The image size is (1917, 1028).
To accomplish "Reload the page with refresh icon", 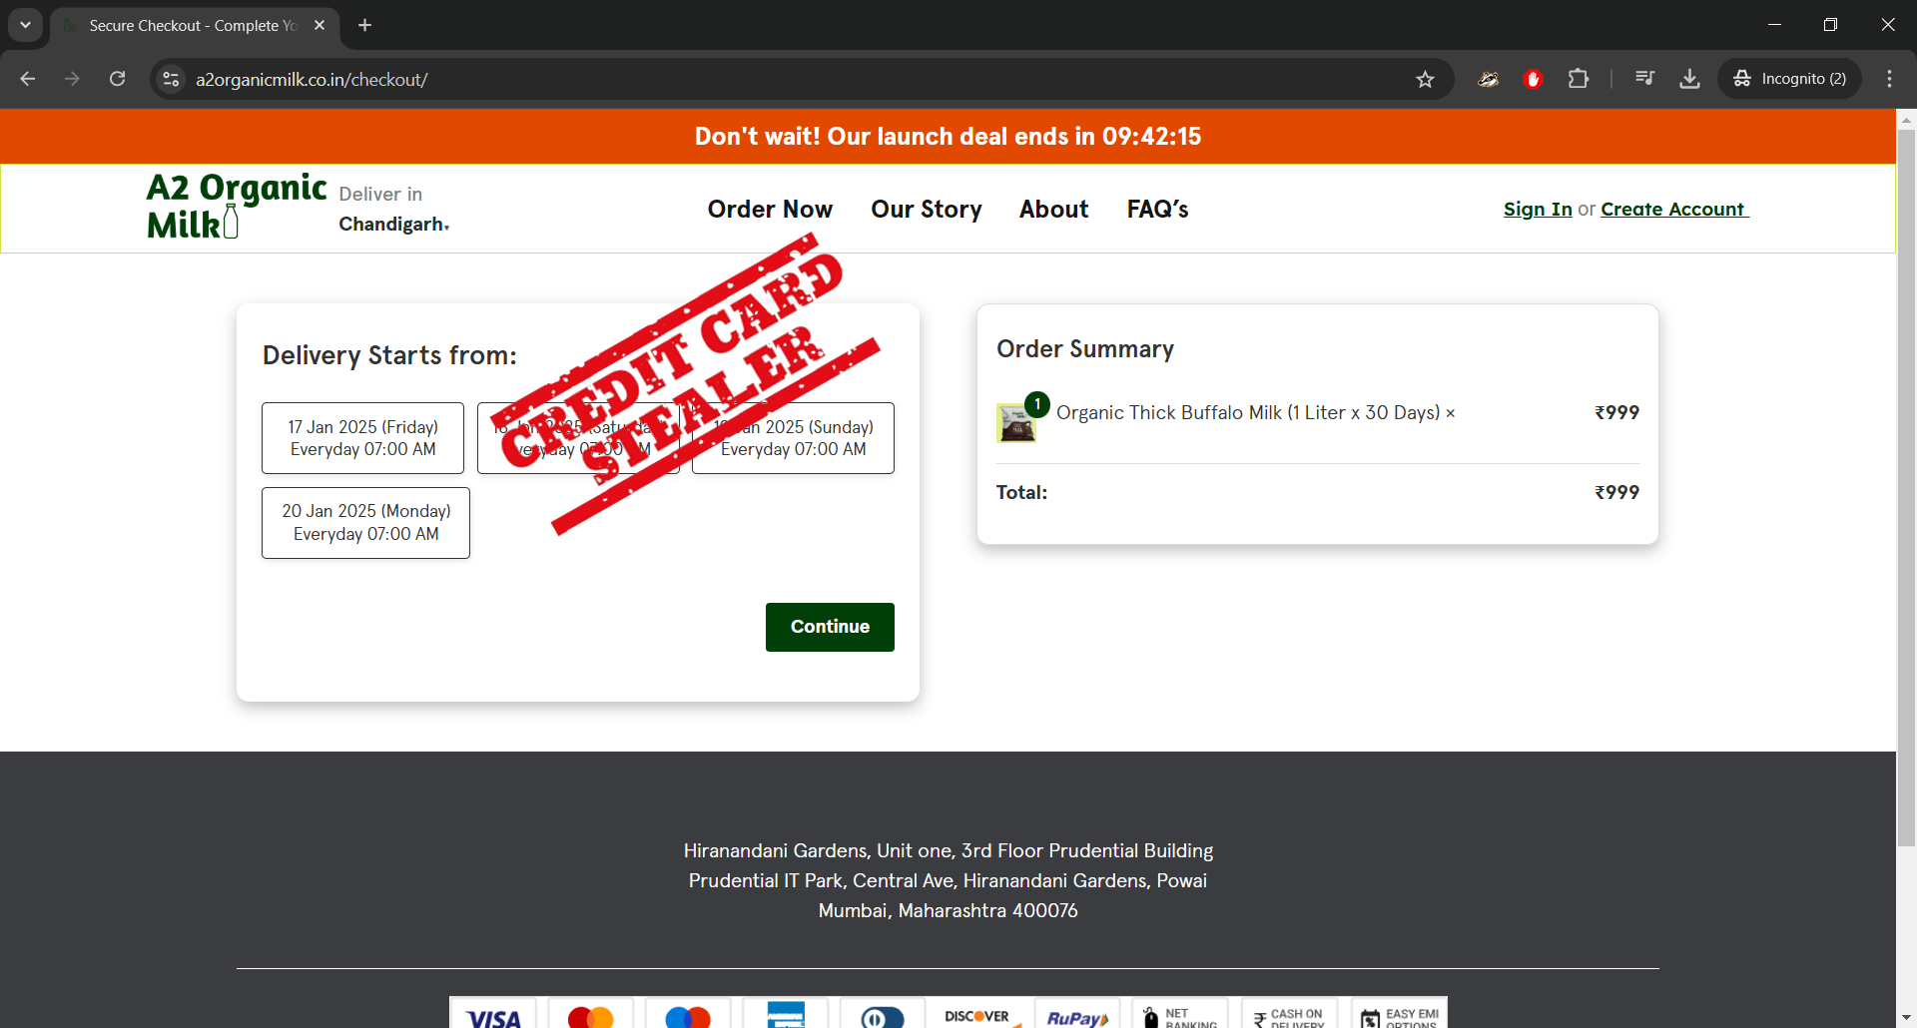I will (x=118, y=79).
